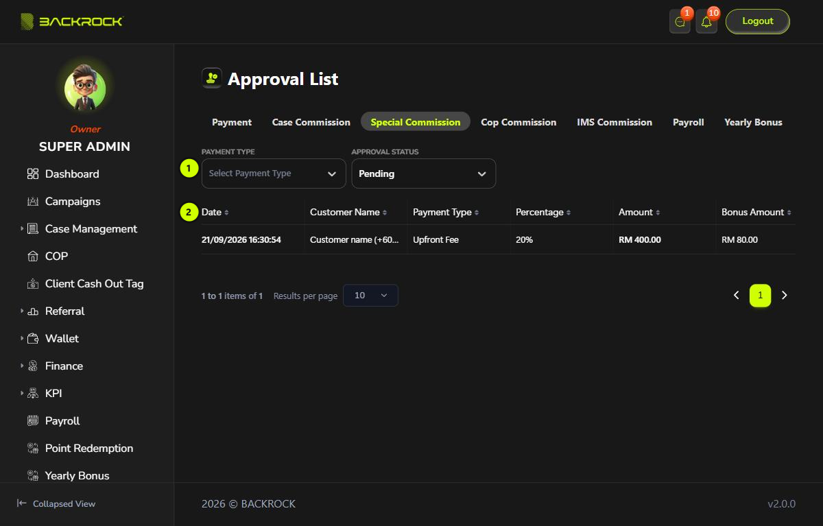Click the Payroll calendar icon in sidebar
The width and height of the screenshot is (823, 526).
[33, 421]
